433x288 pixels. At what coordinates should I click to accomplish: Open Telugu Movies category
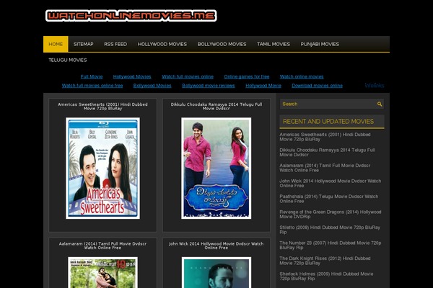click(x=68, y=60)
